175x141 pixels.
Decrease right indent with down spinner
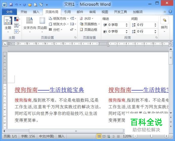[126, 33]
